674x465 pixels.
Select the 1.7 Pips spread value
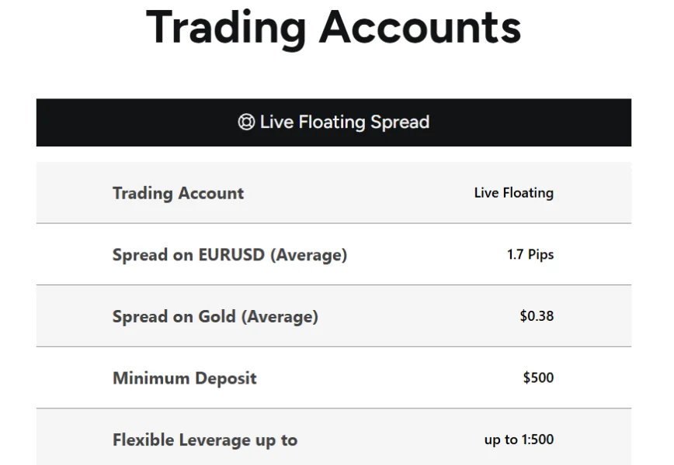(530, 254)
